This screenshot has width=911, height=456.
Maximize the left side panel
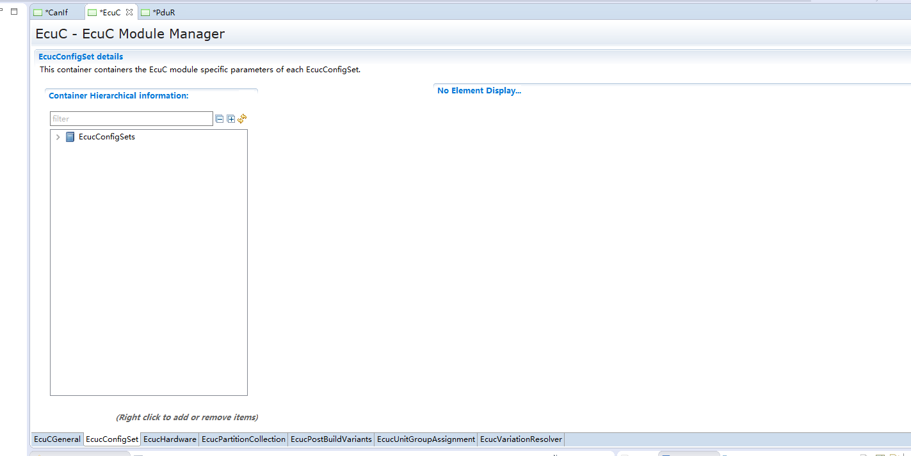tap(14, 12)
